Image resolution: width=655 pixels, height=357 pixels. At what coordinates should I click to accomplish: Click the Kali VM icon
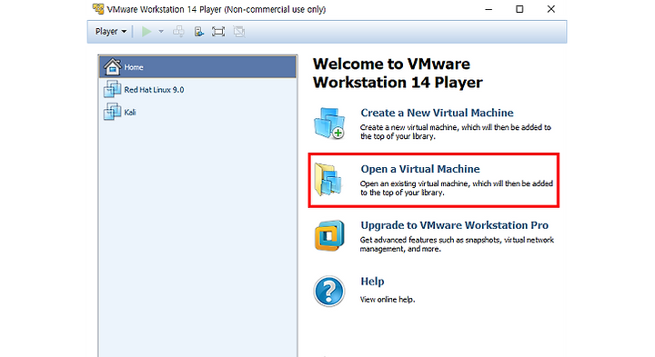click(x=112, y=112)
